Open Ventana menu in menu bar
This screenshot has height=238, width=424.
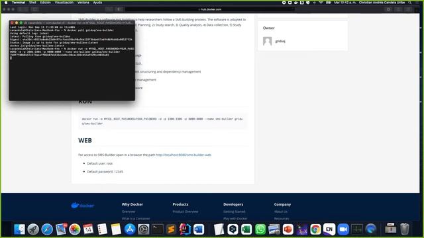coord(83,3)
